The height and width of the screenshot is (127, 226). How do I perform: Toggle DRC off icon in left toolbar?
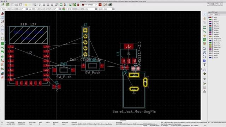[2, 13]
